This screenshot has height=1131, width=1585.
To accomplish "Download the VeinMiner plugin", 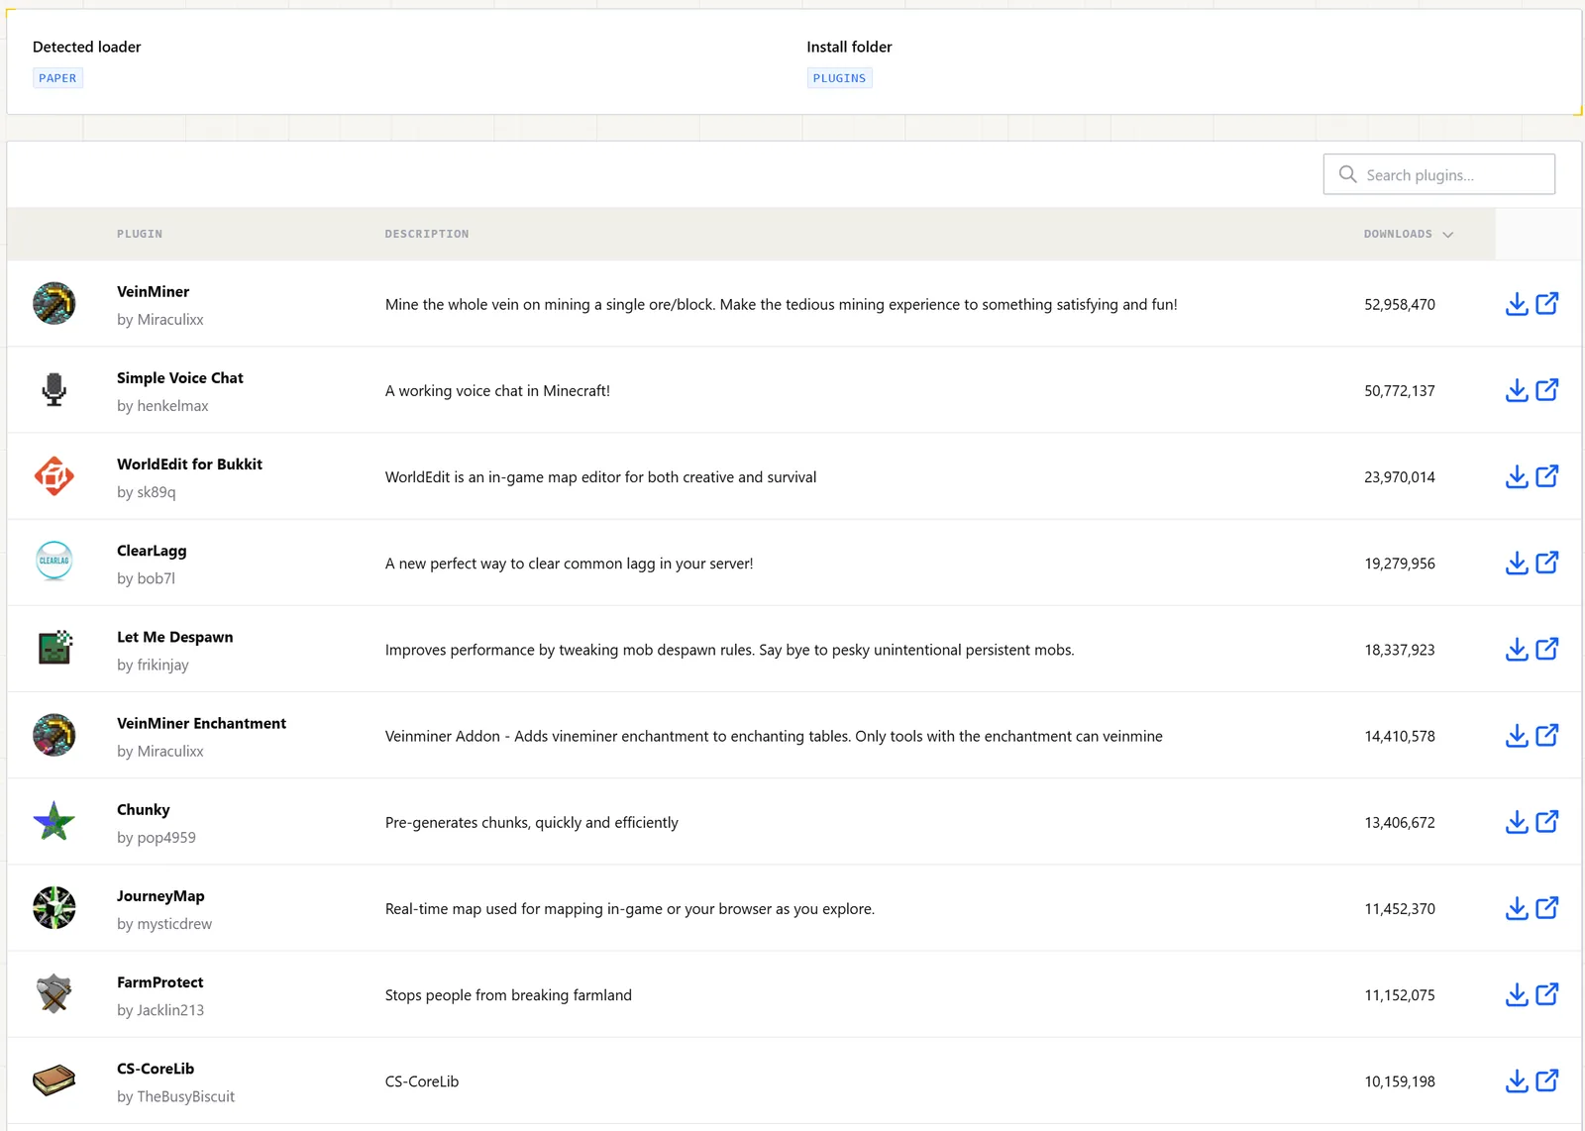I will tap(1517, 304).
